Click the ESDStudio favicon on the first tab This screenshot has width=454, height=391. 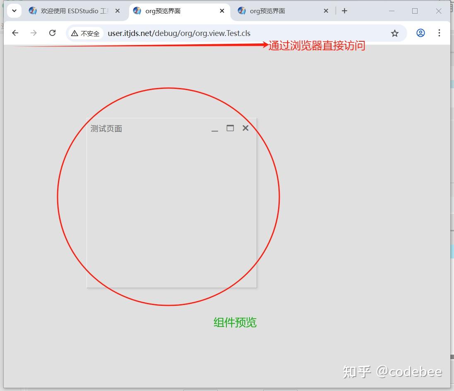[33, 11]
